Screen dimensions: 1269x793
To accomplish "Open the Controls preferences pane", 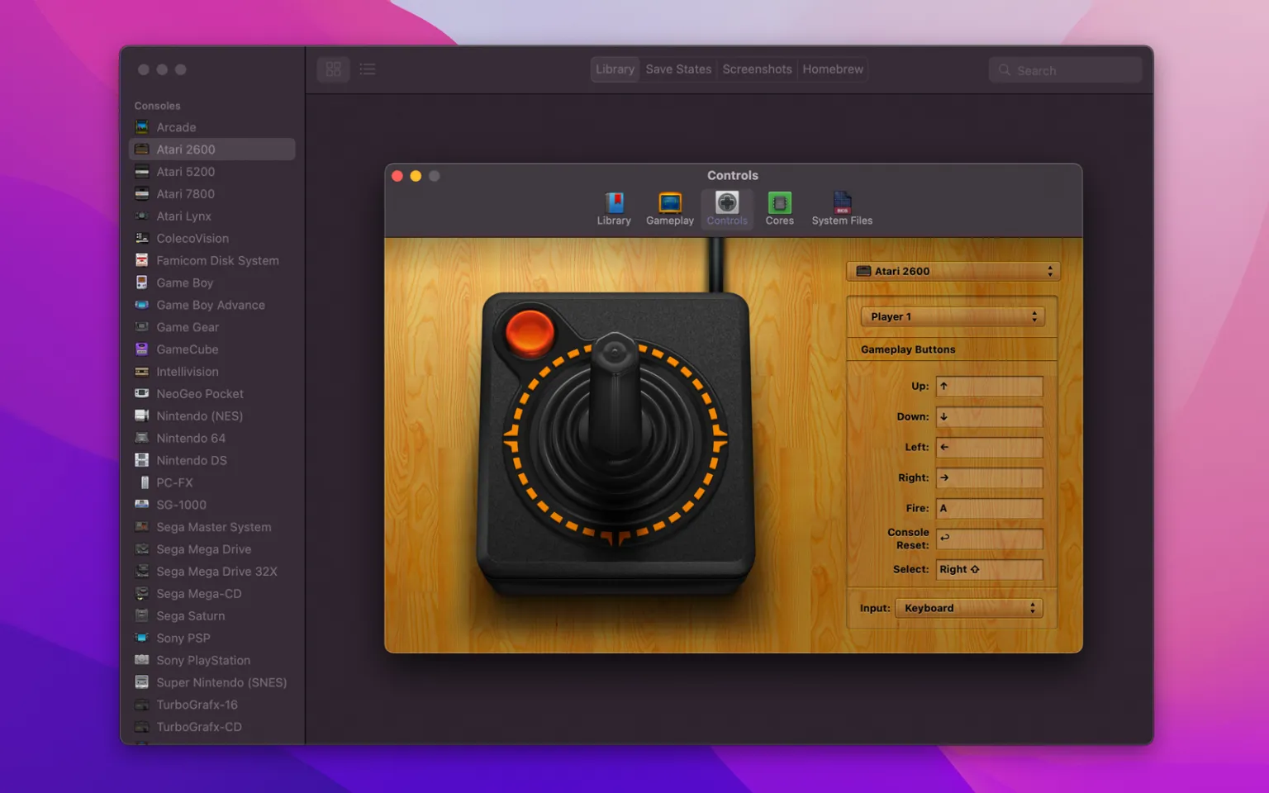I will click(x=726, y=208).
